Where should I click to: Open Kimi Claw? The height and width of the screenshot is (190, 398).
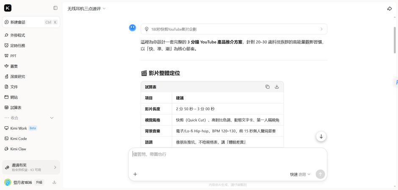[31, 149]
